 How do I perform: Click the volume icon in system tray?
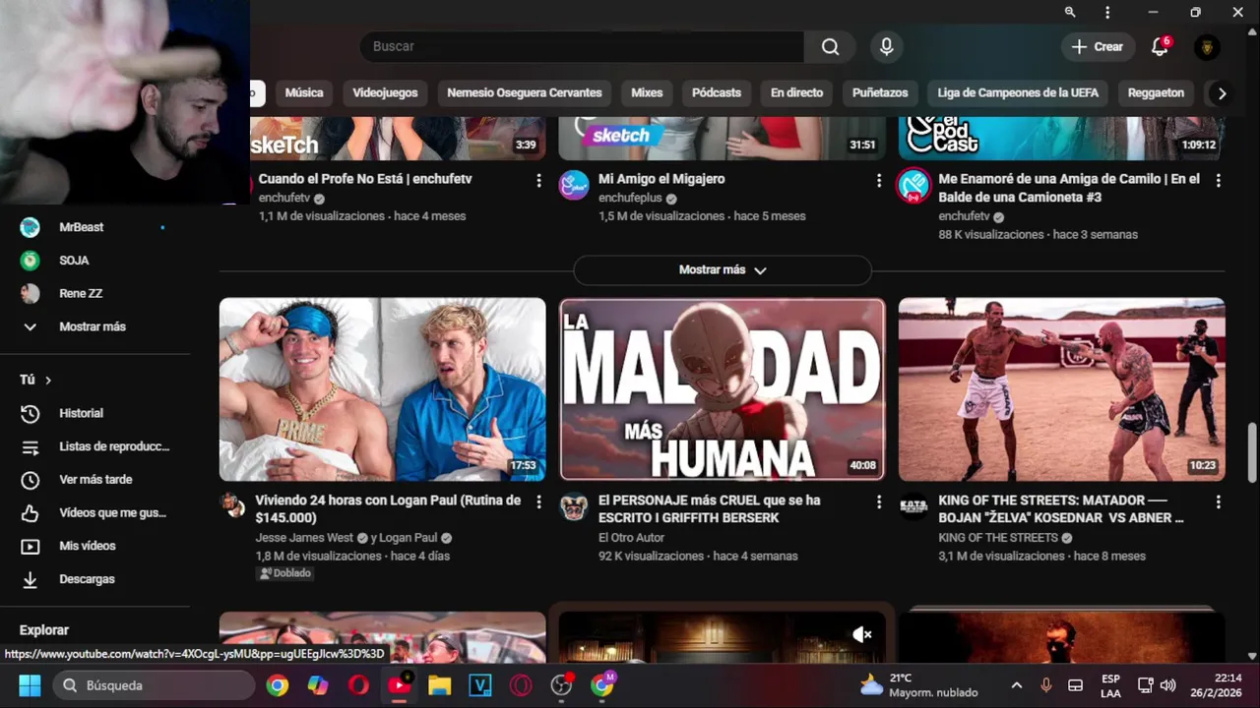(x=1168, y=685)
